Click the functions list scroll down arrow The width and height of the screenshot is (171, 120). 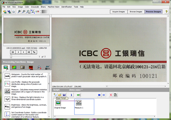click(x=49, y=117)
